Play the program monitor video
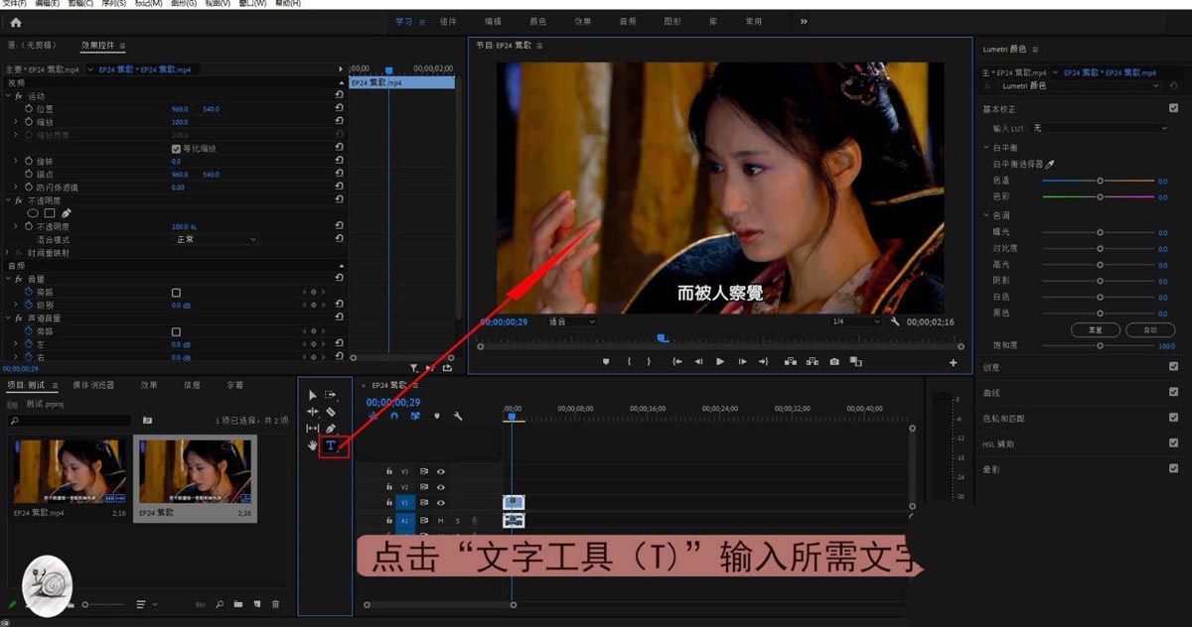 (720, 362)
